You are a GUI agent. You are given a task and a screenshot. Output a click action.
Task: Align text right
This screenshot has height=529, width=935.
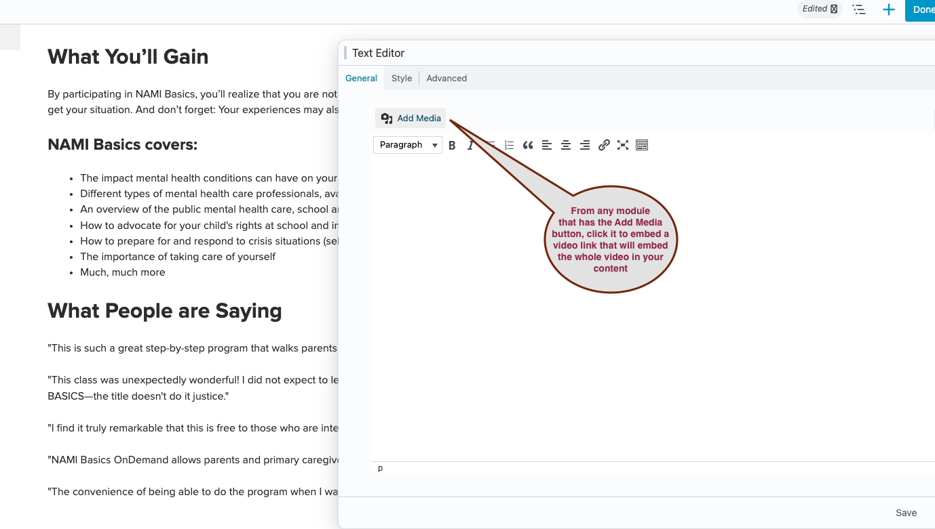(x=585, y=145)
